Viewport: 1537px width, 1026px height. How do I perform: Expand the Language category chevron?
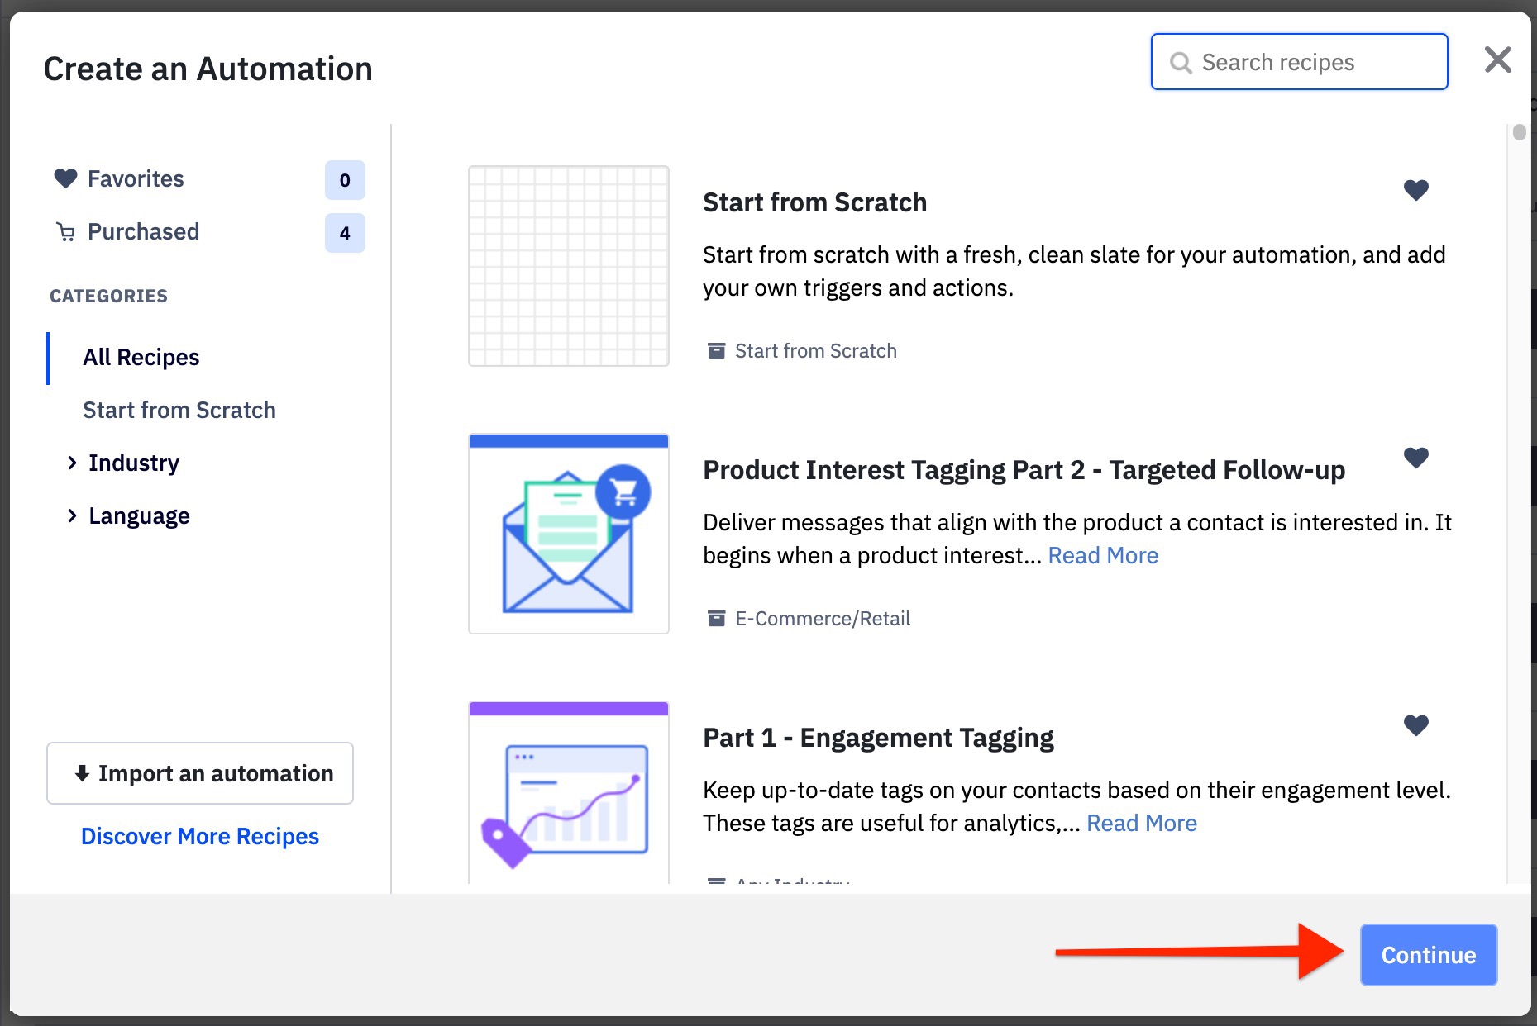(x=72, y=516)
